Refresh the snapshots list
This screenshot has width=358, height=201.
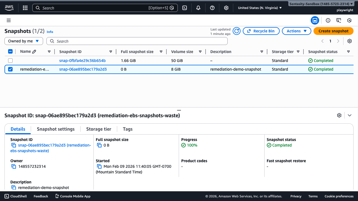237,31
